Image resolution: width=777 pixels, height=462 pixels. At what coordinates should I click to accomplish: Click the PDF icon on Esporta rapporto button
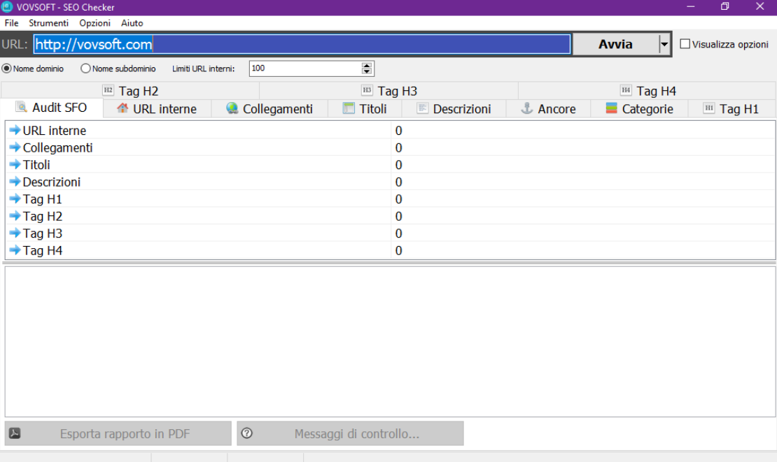[x=15, y=433]
